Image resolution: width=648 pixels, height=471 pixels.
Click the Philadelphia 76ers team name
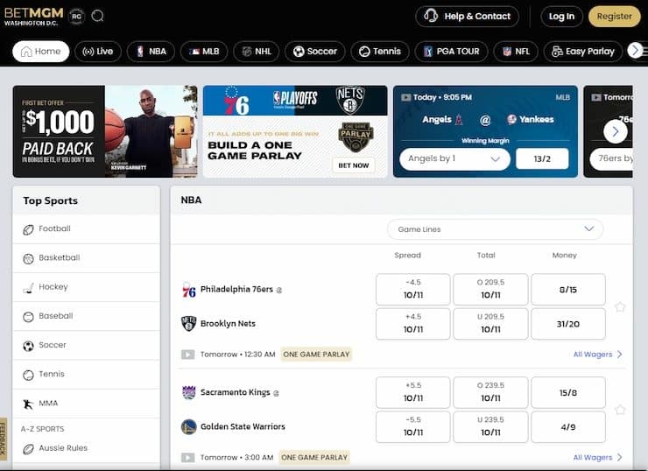point(236,289)
